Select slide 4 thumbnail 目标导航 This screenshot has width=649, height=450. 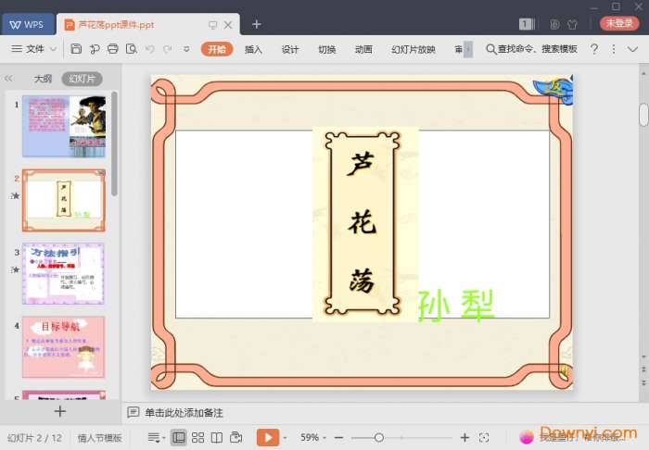(x=63, y=346)
